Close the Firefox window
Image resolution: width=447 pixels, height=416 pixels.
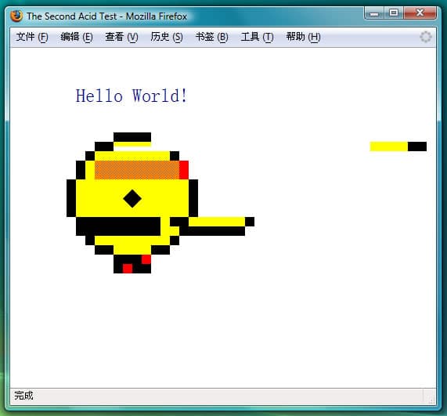[x=420, y=13]
